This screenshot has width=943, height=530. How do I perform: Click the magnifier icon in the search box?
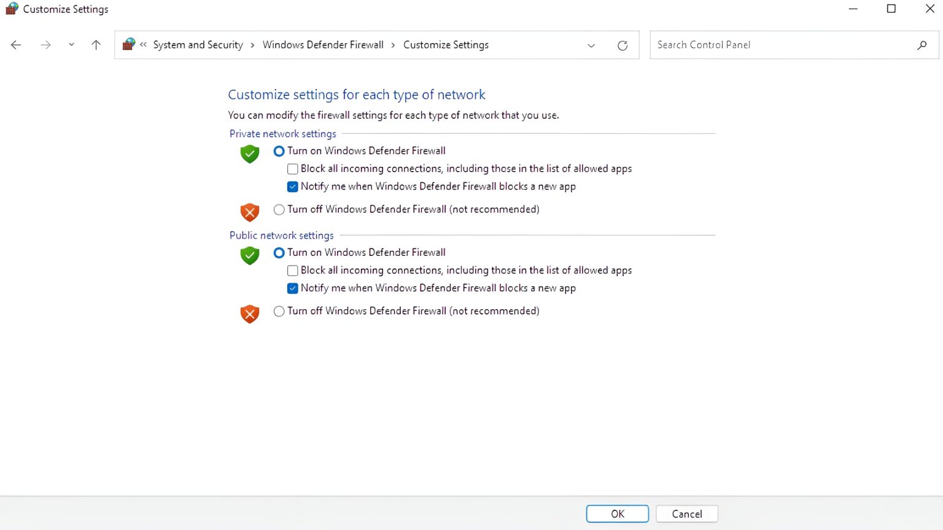coord(922,45)
